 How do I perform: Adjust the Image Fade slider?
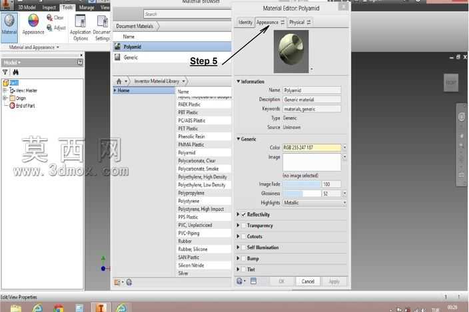[x=302, y=184]
